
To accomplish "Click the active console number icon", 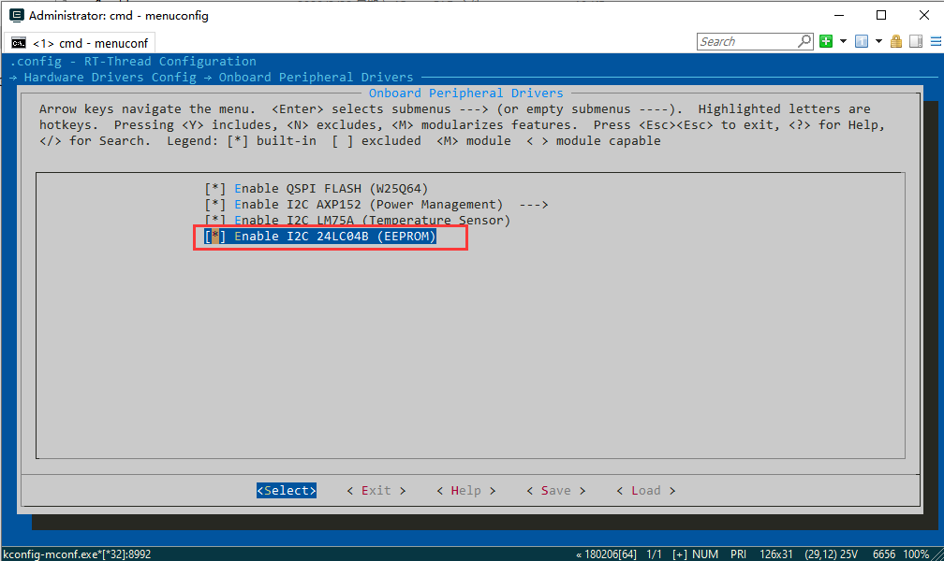I will coord(862,41).
